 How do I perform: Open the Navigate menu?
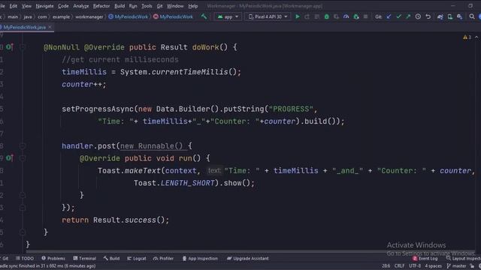coord(44,6)
